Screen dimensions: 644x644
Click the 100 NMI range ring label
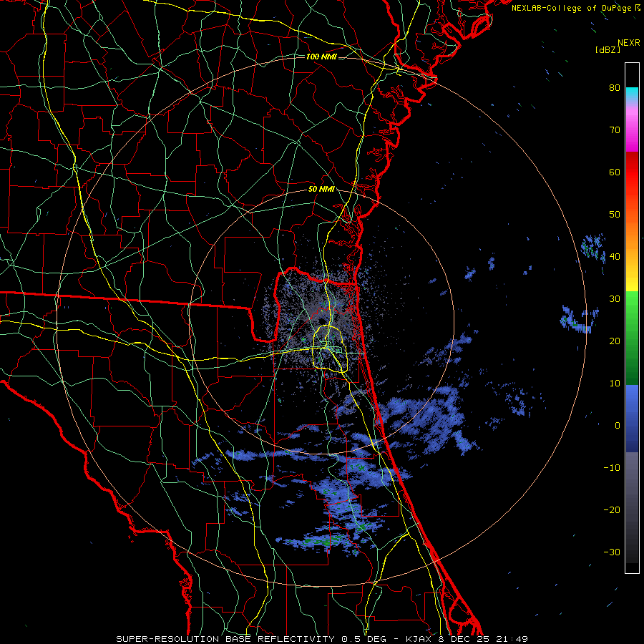[x=321, y=57]
